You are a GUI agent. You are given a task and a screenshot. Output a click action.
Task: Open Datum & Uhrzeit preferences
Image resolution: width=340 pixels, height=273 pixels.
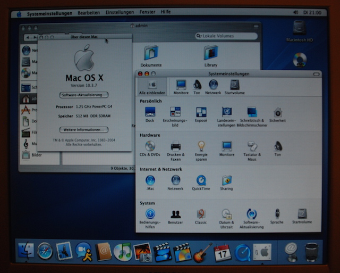pyautogui.click(x=227, y=219)
